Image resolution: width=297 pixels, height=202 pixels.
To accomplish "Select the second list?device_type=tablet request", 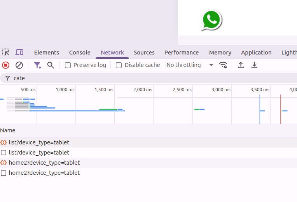I will pyautogui.click(x=148, y=153).
